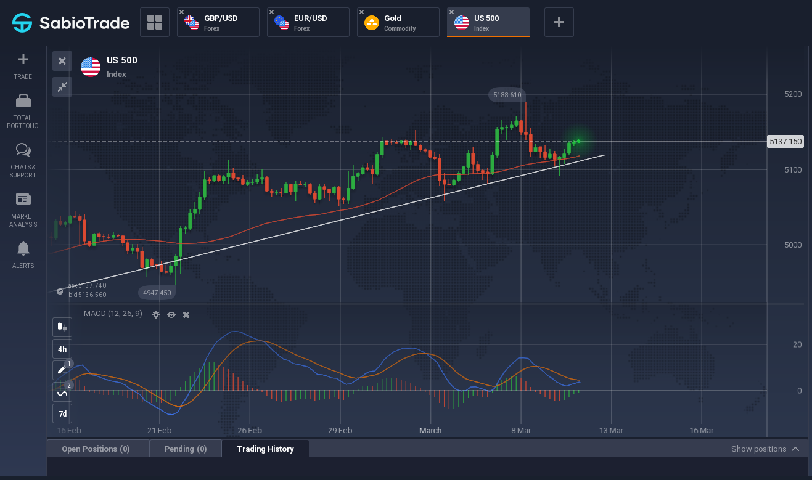
Task: Open the asset grid layout icon
Action: click(155, 22)
